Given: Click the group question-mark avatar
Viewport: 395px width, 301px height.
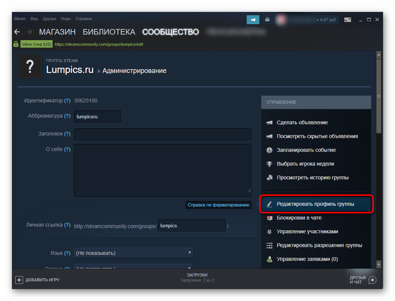Looking at the screenshot, I should click(x=30, y=66).
